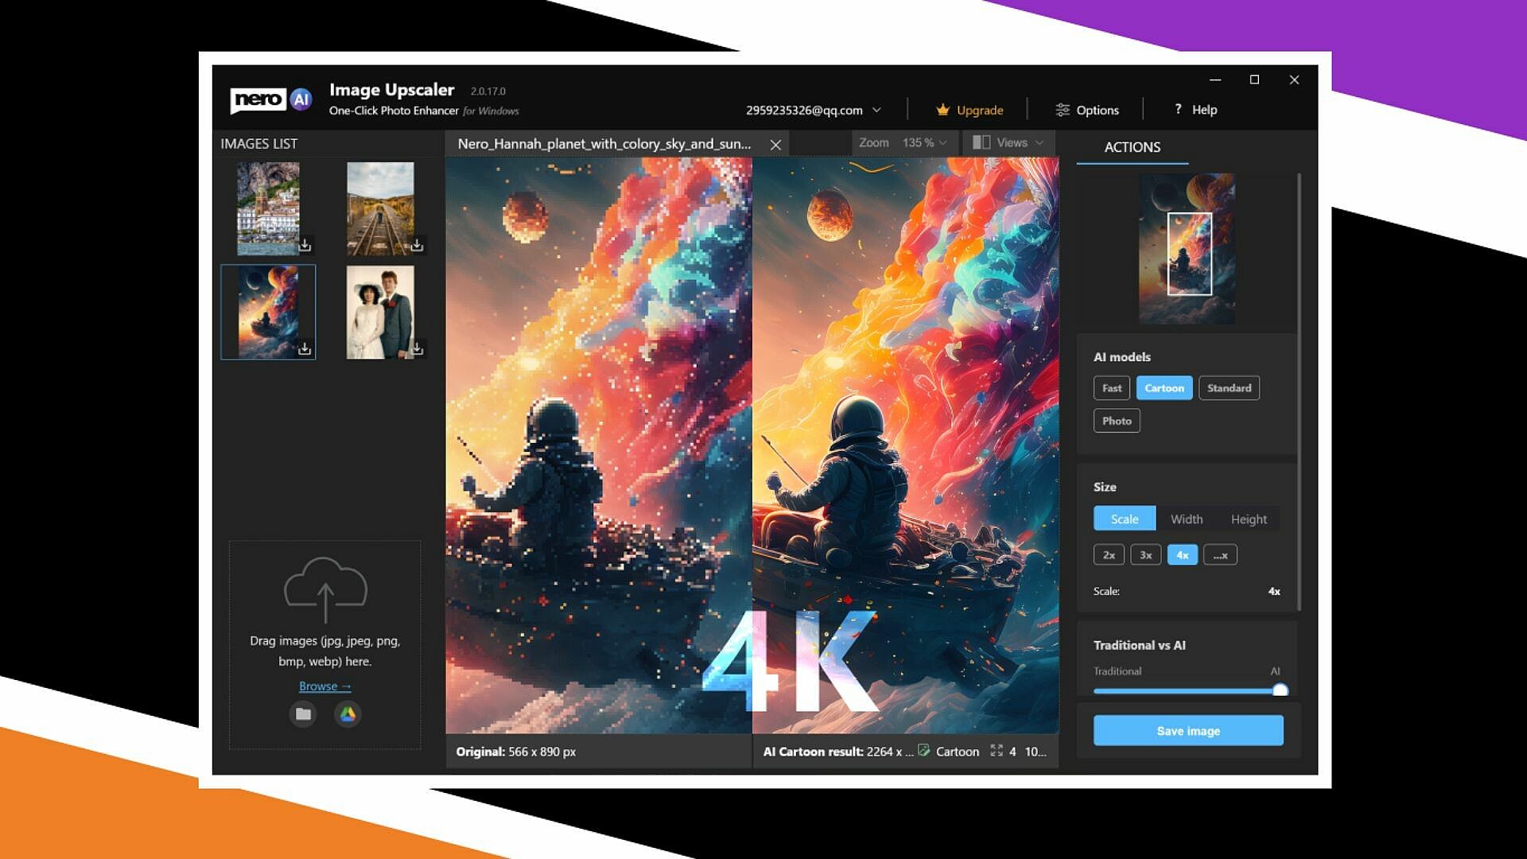Click download icon on railway thumbnail

coord(417,245)
